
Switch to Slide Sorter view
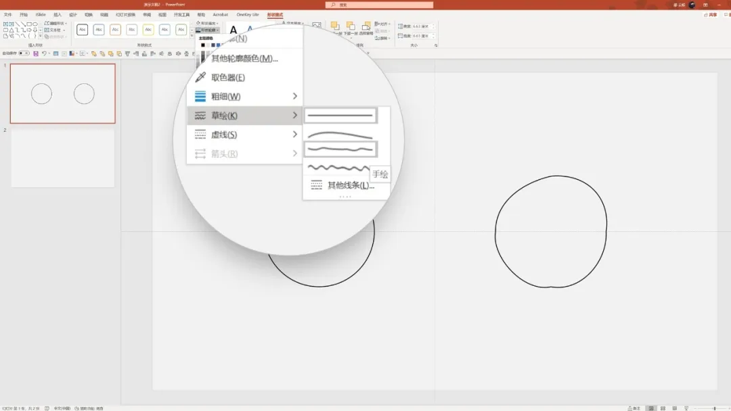(663, 408)
